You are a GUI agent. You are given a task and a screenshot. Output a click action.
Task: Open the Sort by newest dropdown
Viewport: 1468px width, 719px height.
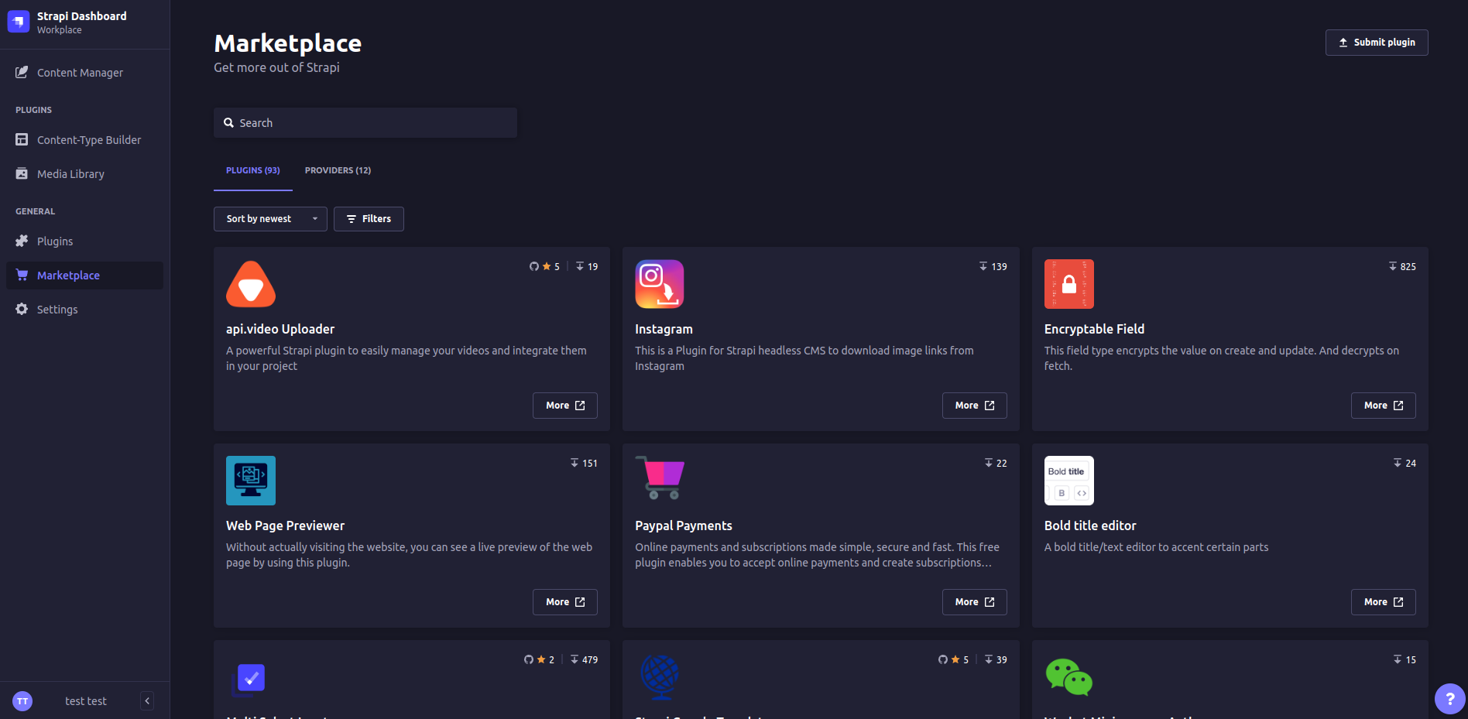270,219
